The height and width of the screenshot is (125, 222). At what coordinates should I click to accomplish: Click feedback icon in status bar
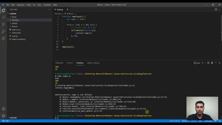tap(215, 121)
